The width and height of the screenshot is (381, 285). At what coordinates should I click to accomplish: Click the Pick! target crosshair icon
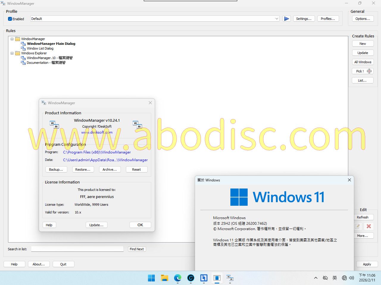coord(369,71)
